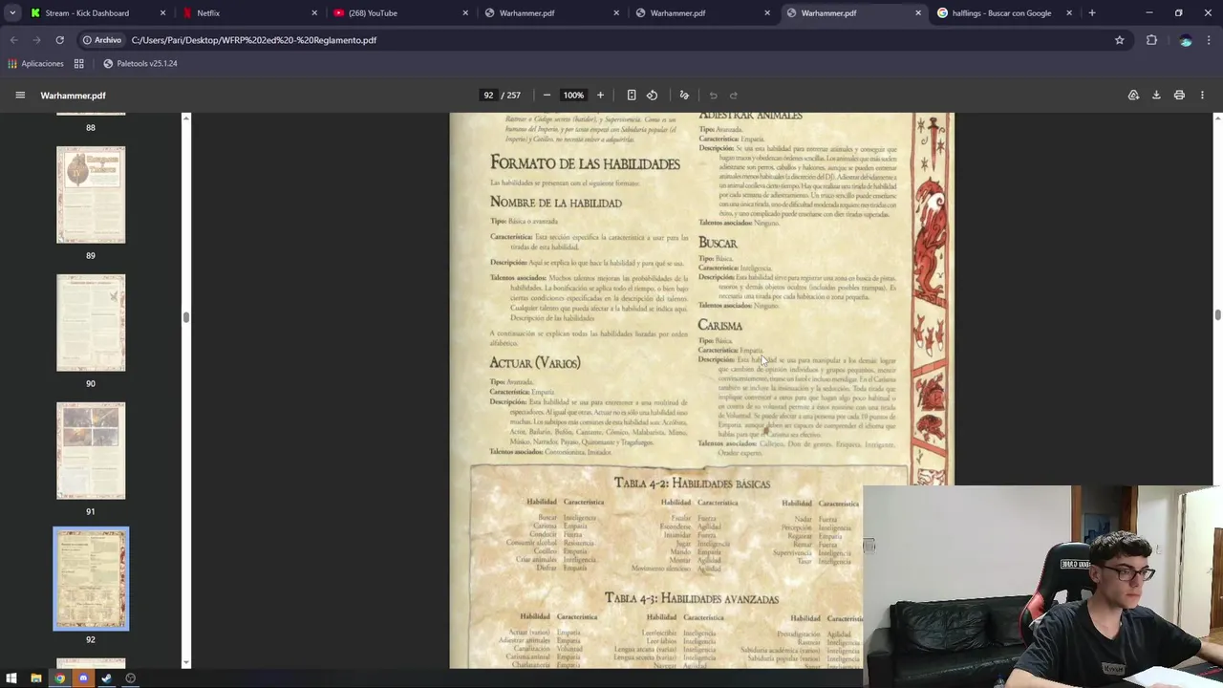The image size is (1223, 688).
Task: Click the rotate counterclockwise icon
Action: coord(652,96)
